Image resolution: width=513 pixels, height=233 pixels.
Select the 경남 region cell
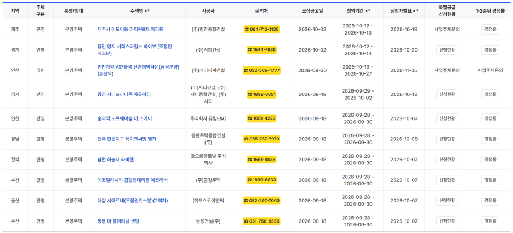coord(15,139)
